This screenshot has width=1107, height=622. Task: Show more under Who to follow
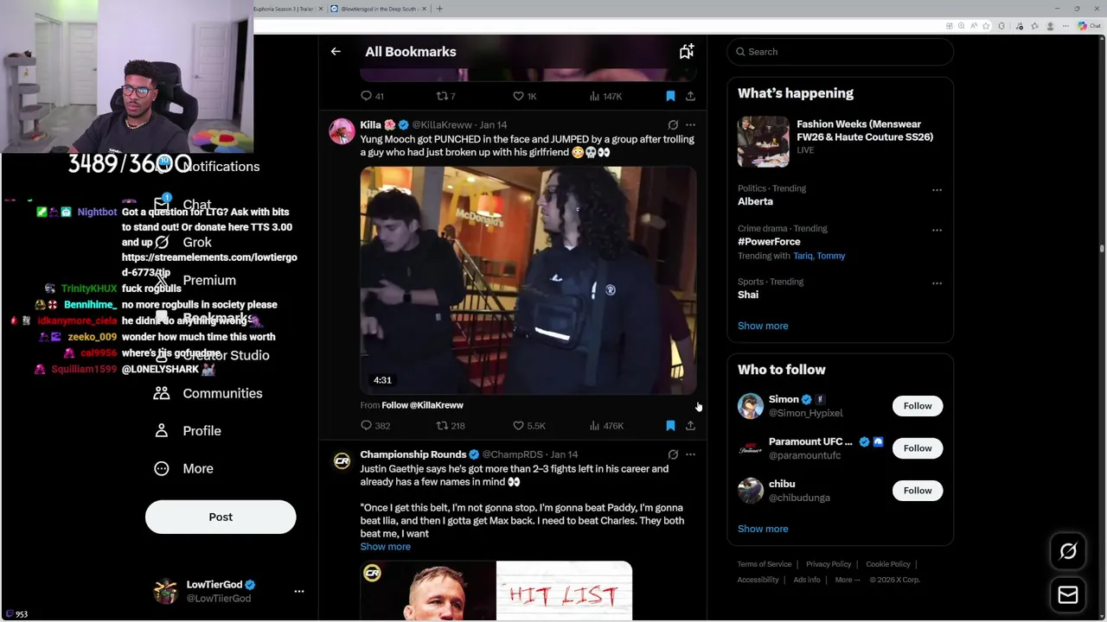click(763, 529)
